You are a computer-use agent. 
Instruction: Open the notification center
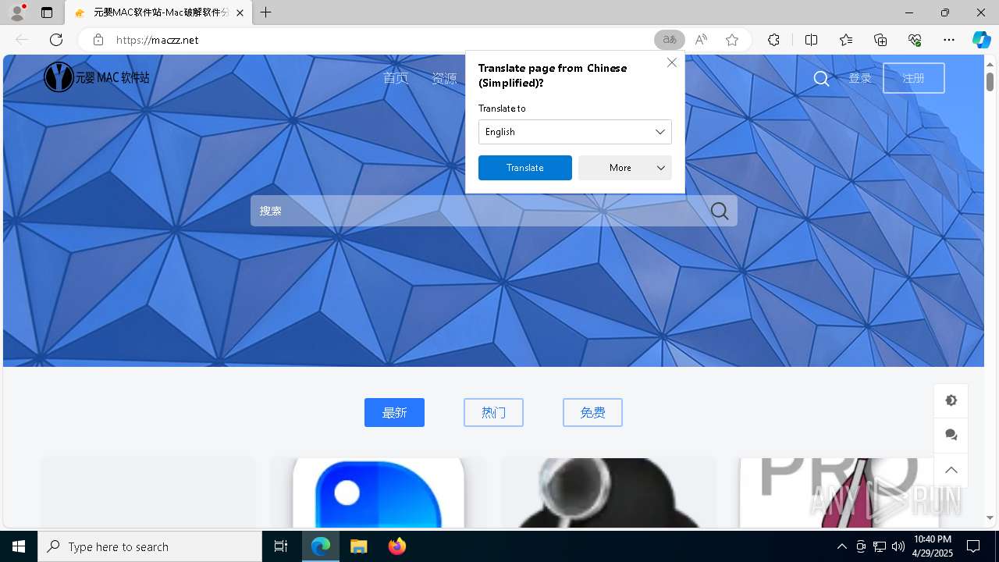(973, 546)
